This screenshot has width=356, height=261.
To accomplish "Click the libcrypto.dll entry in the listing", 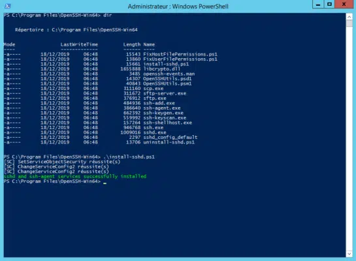I will (x=161, y=69).
